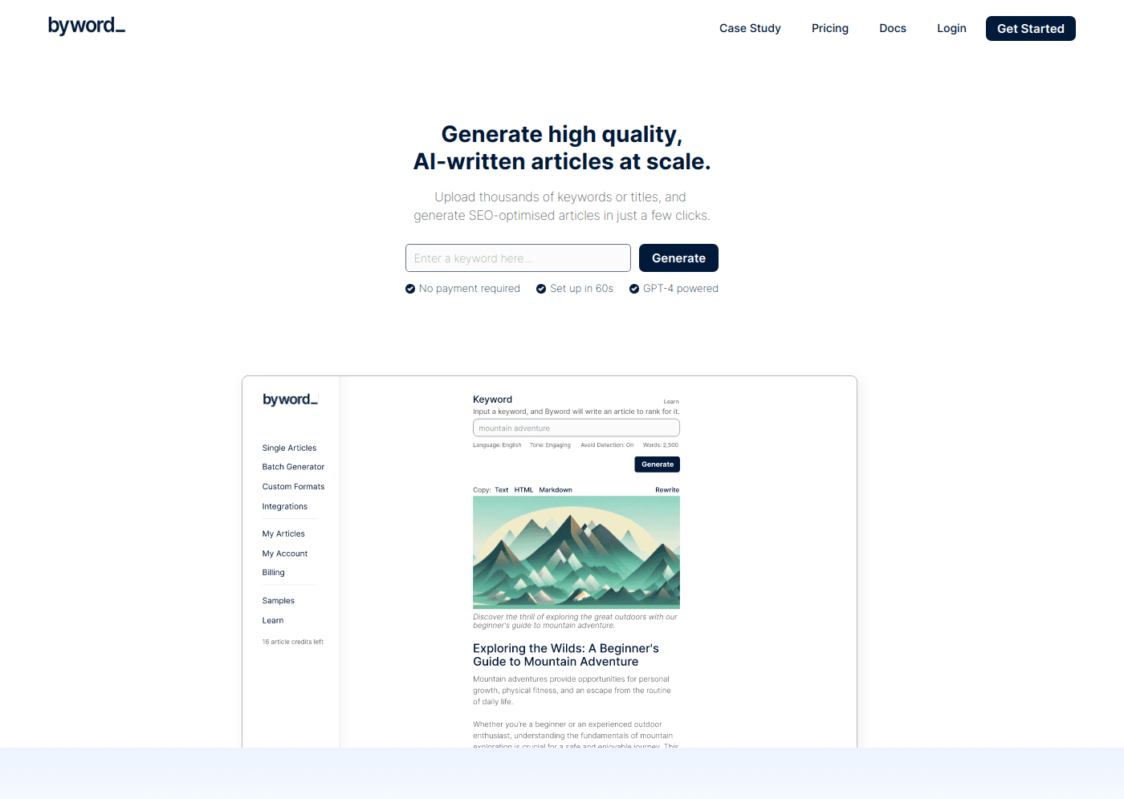This screenshot has width=1124, height=799.
Task: Click the checkmark icon beside GPT-4 powered
Action: 634,289
